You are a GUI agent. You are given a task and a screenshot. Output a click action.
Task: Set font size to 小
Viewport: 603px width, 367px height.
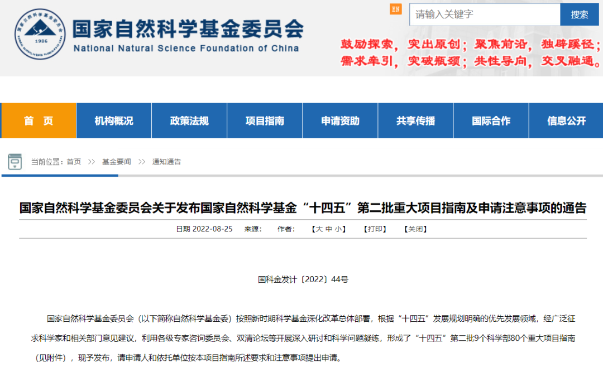point(338,229)
